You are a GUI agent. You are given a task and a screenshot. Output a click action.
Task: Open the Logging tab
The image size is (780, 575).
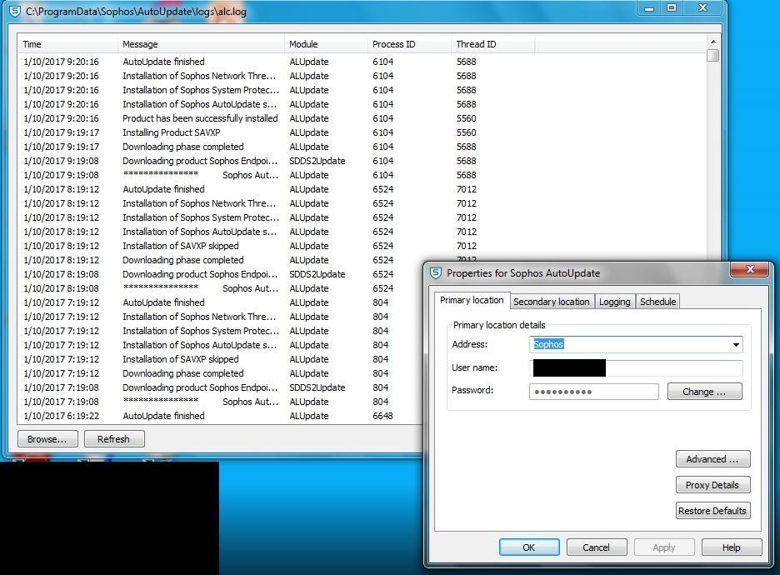(614, 302)
